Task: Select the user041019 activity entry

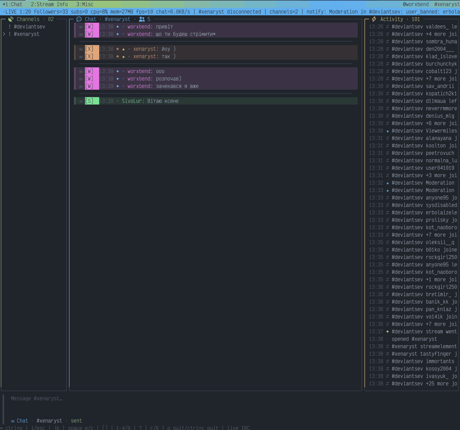Action: (x=413, y=168)
